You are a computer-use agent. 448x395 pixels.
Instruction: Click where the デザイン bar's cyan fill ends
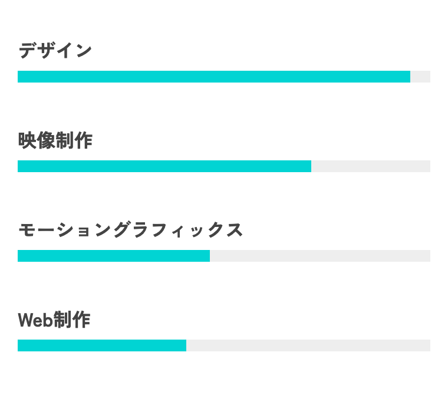(410, 77)
